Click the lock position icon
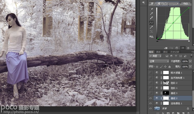The height and width of the screenshot is (114, 194). (165, 67)
